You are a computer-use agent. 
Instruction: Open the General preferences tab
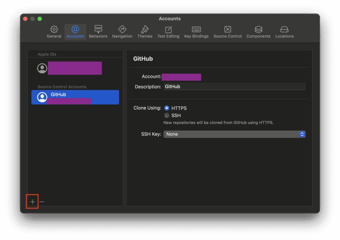(x=54, y=32)
